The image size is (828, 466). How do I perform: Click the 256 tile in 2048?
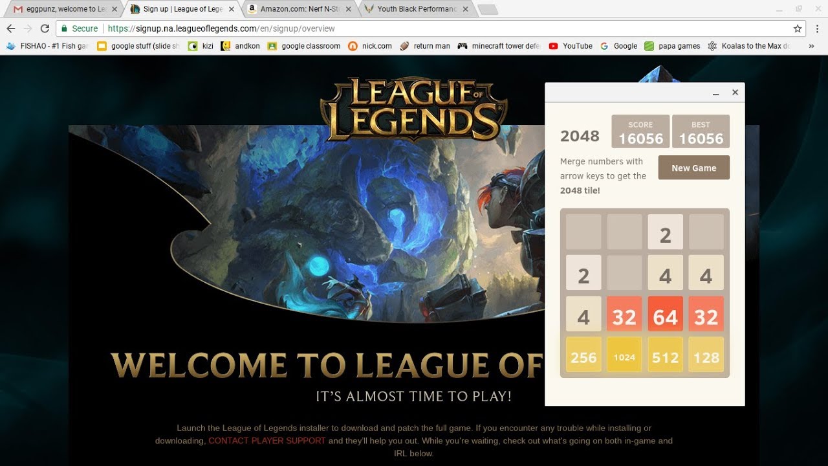pos(583,355)
